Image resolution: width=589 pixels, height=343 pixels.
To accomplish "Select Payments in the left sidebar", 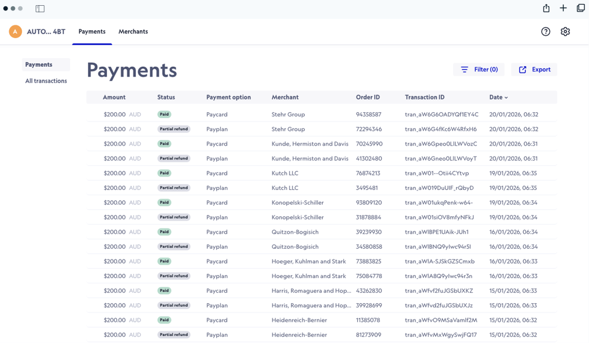I will [x=39, y=65].
